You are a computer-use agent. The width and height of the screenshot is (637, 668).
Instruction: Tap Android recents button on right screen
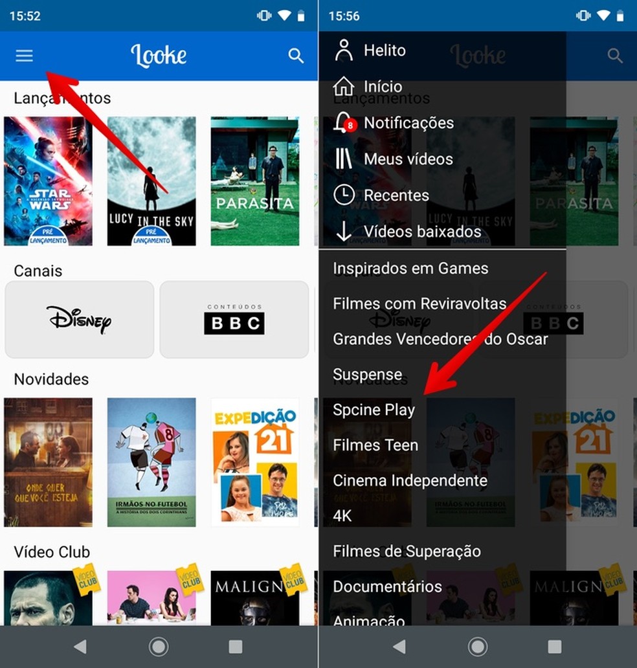pos(555,647)
